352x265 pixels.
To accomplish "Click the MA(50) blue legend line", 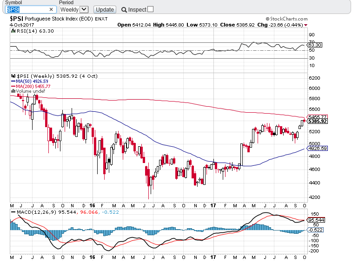I will point(13,82).
